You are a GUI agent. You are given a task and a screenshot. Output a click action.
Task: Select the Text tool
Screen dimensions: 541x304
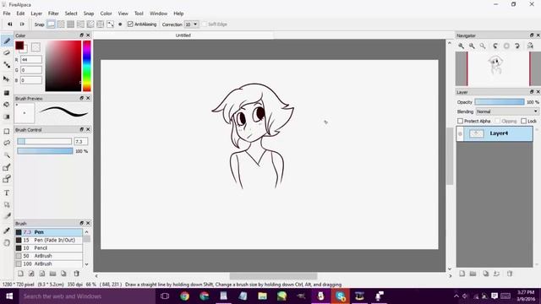[x=7, y=193]
